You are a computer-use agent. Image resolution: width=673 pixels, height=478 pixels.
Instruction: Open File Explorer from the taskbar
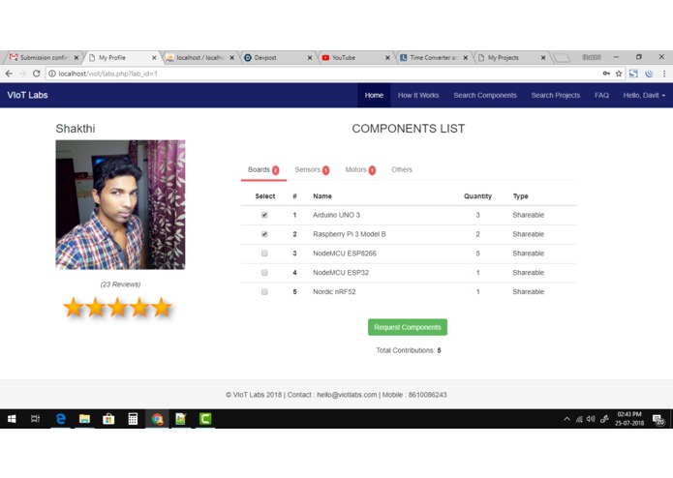(x=84, y=419)
